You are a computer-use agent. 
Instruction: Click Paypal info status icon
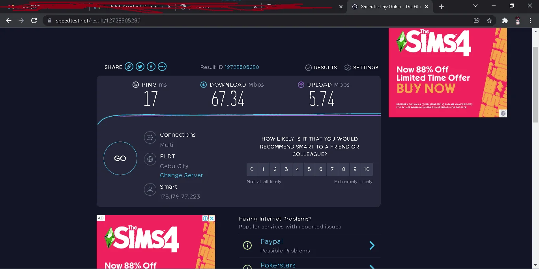pos(247,246)
